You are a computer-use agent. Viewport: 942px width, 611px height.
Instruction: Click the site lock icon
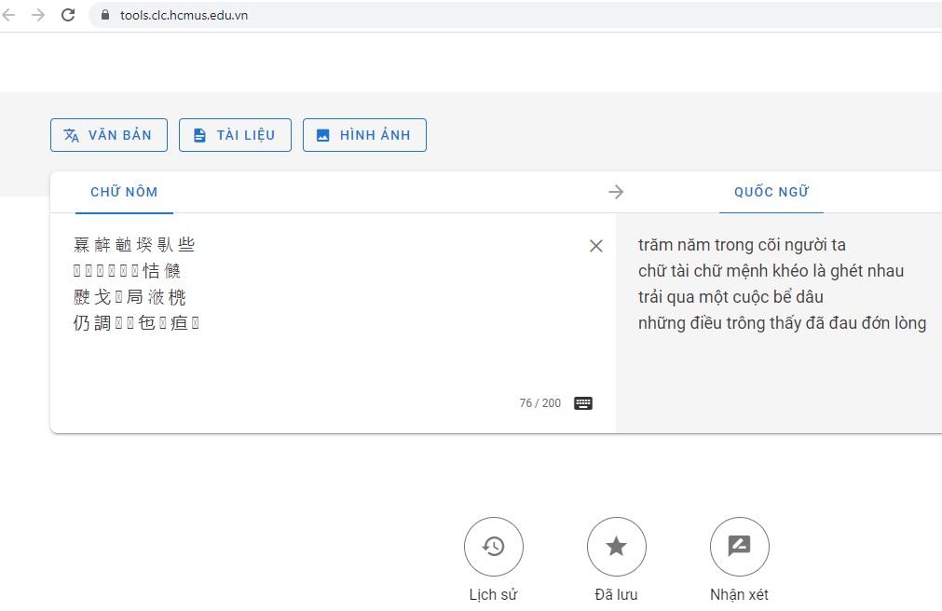pos(104,15)
